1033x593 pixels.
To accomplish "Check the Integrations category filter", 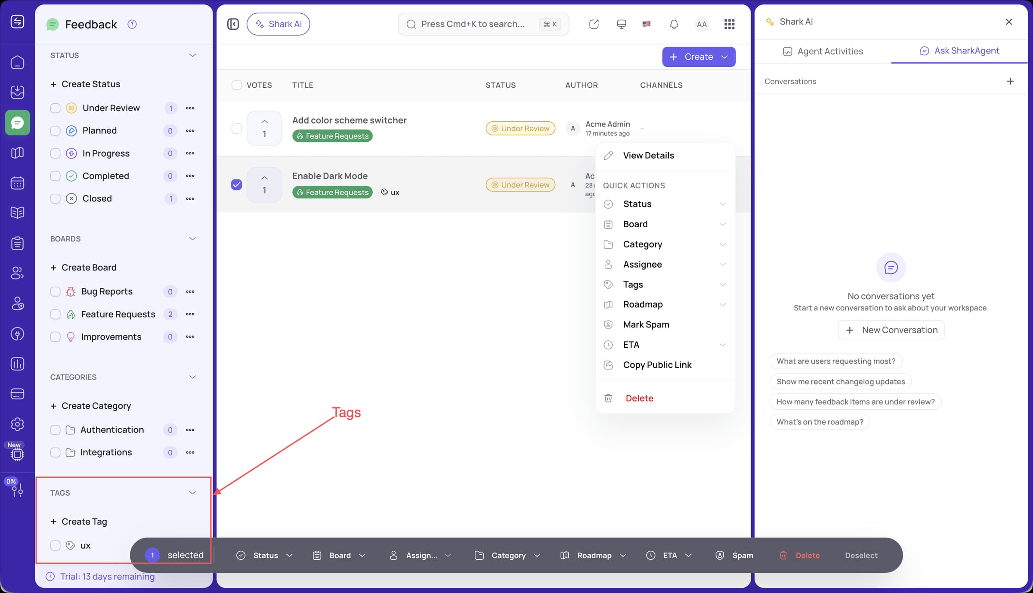I will (55, 452).
